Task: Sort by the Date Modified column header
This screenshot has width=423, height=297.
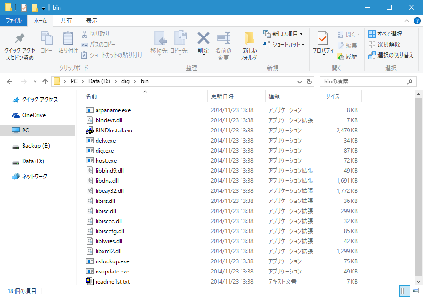Action: (222, 96)
